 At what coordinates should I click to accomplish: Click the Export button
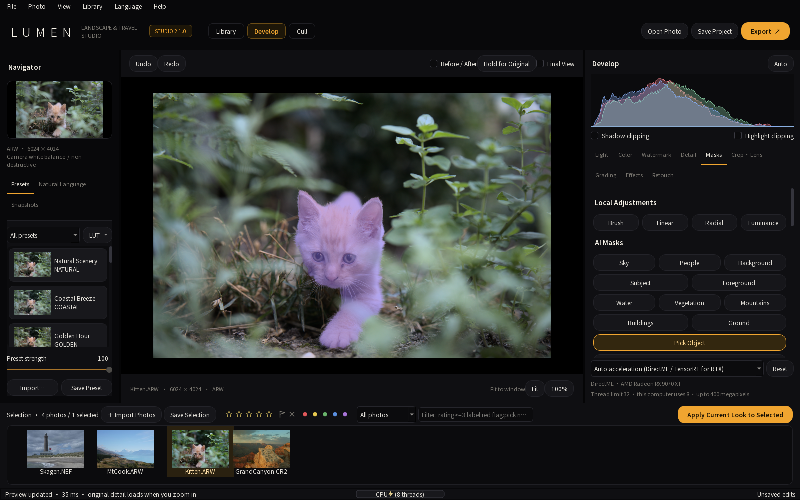765,31
